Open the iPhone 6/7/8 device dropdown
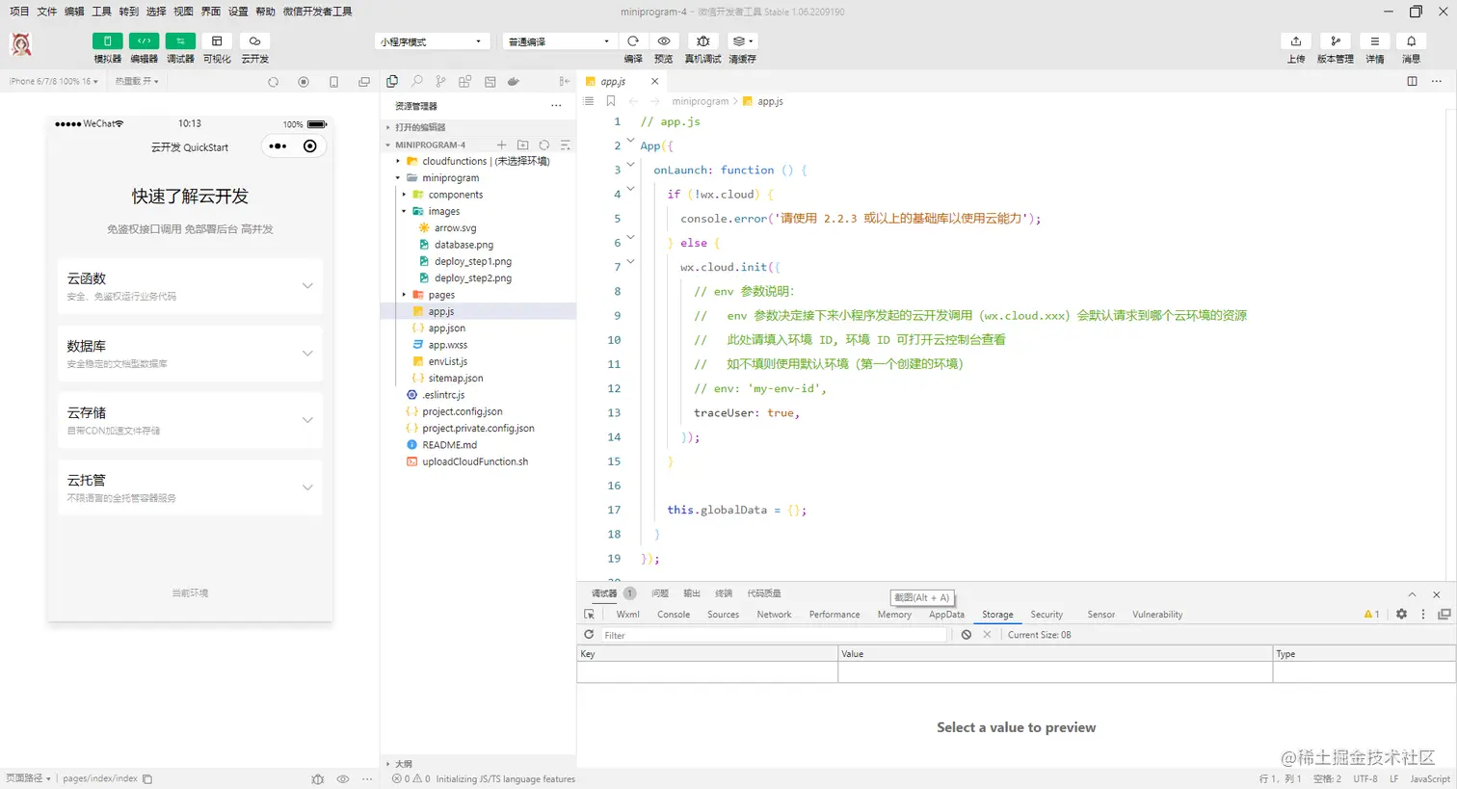The image size is (1457, 789). click(x=53, y=82)
